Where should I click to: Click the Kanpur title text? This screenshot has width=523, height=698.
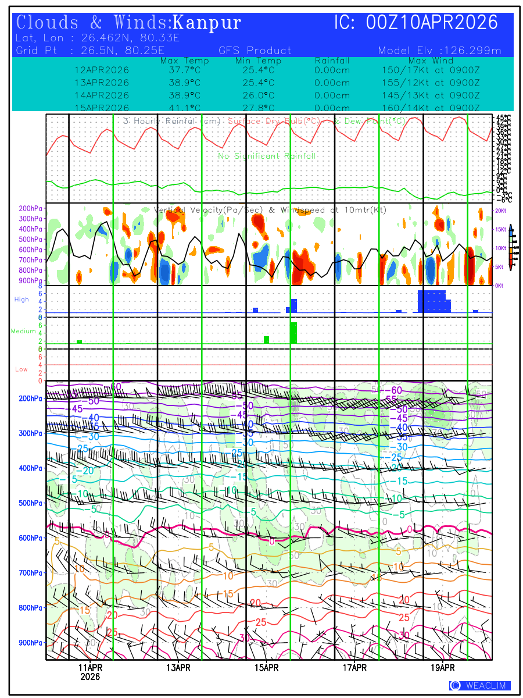pos(207,23)
